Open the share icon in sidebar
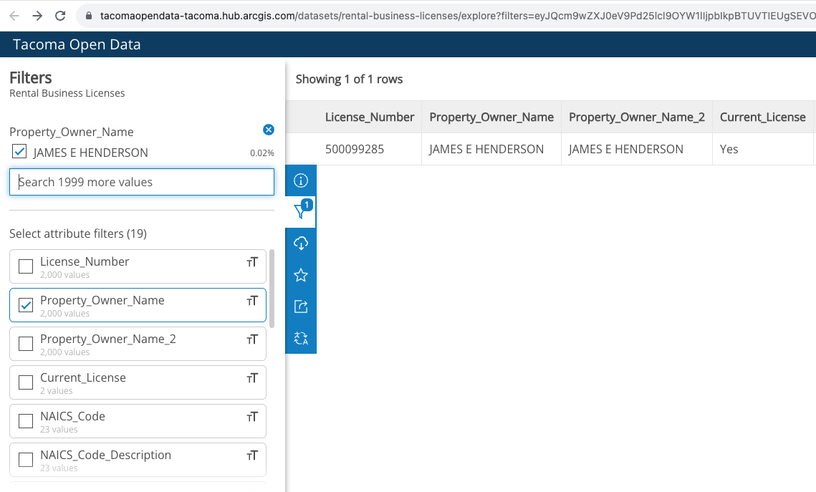The height and width of the screenshot is (492, 816). pyautogui.click(x=301, y=307)
